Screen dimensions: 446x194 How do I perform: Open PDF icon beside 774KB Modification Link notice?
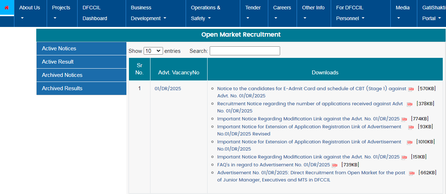[x=404, y=120]
